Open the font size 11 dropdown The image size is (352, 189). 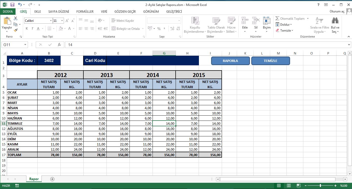[62, 20]
